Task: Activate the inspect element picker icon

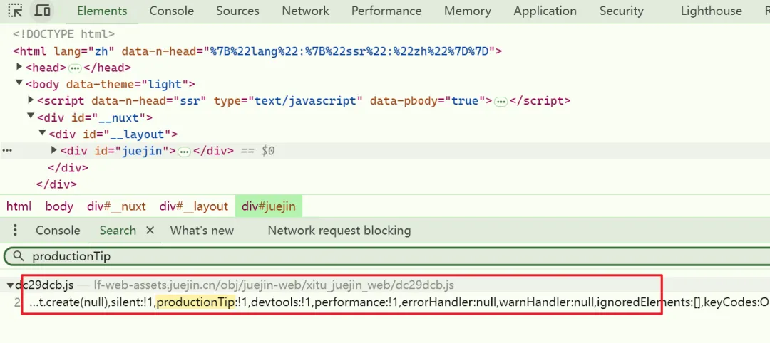Action: point(16,10)
